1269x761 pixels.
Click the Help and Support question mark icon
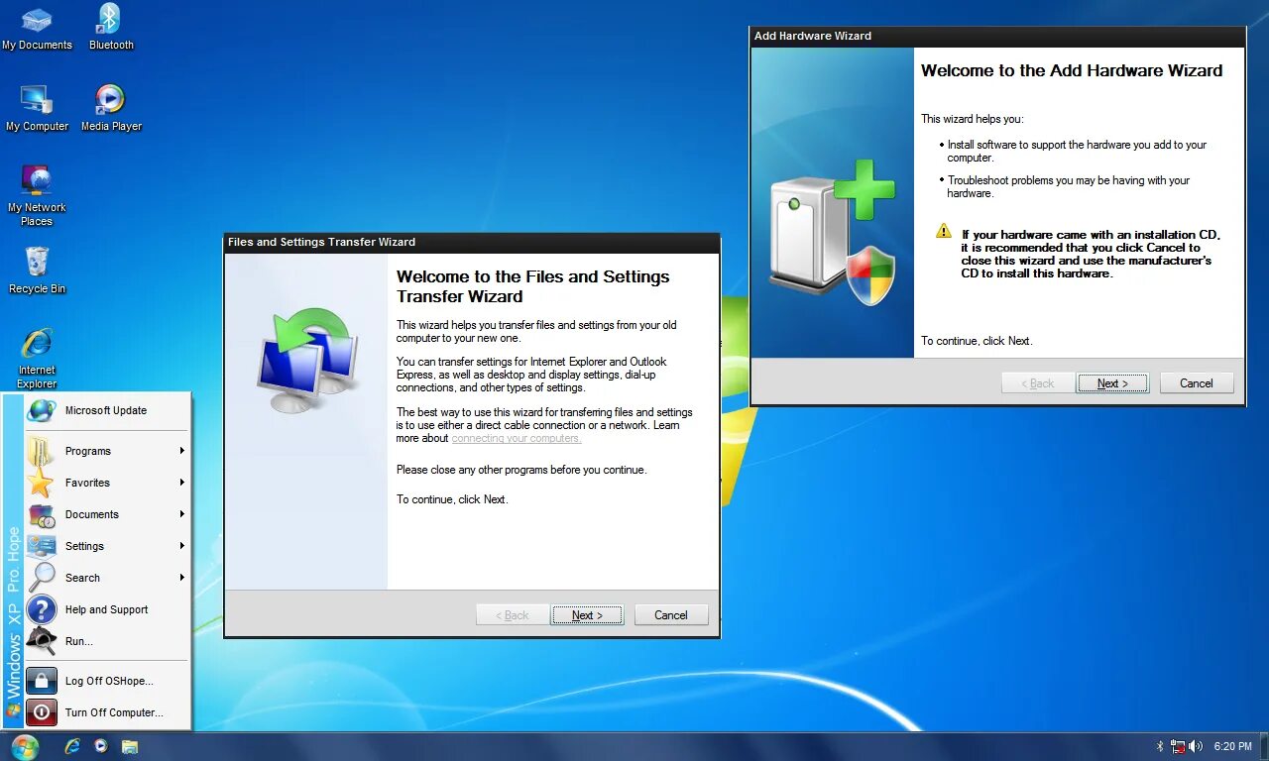pyautogui.click(x=41, y=609)
